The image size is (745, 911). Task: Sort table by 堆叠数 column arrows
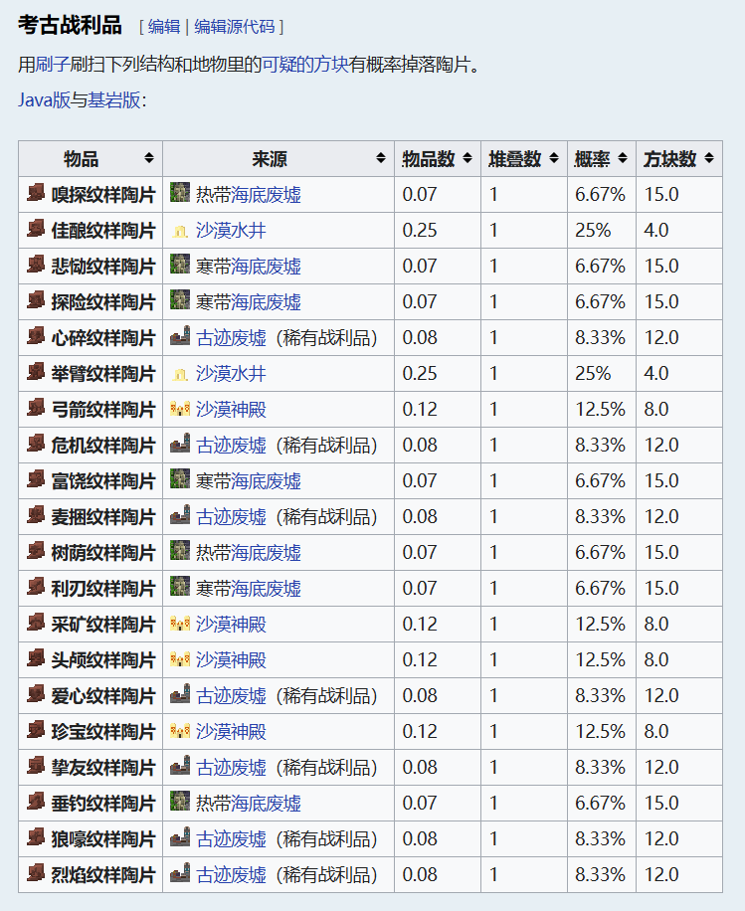coord(554,158)
